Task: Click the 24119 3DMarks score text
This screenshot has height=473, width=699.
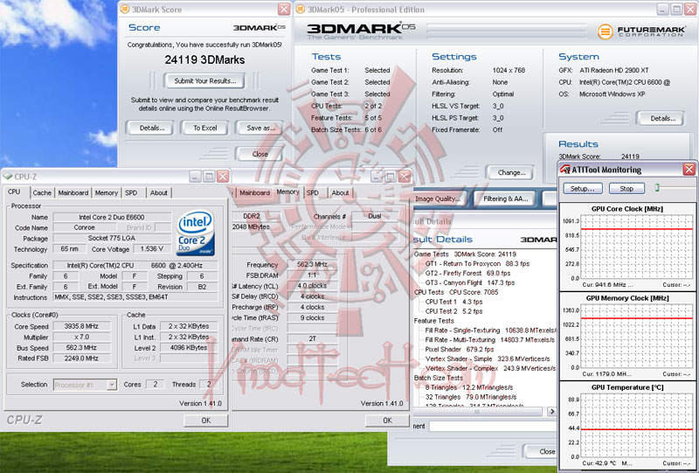Action: (204, 59)
